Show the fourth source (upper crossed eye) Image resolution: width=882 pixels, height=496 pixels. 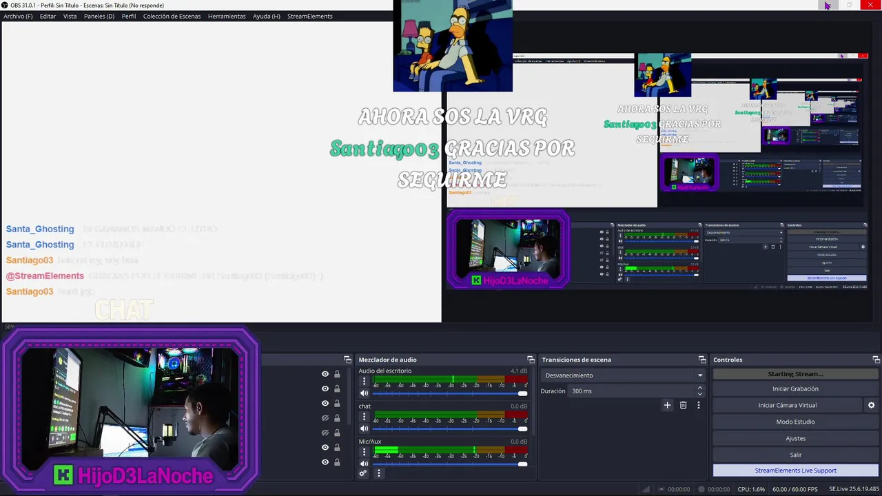(325, 418)
